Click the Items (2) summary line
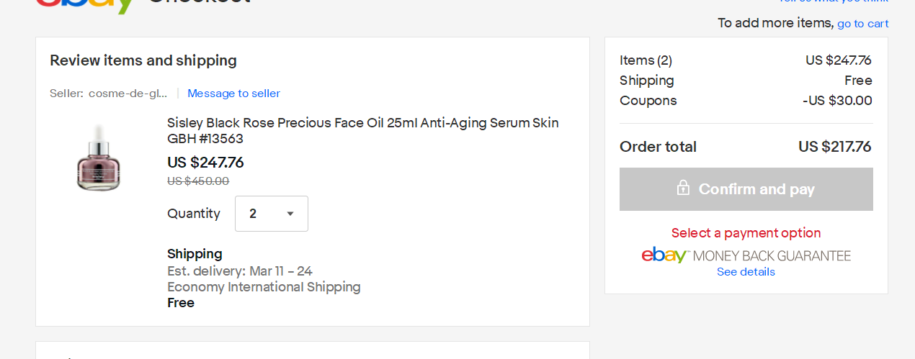This screenshot has height=359, width=915. tap(646, 60)
